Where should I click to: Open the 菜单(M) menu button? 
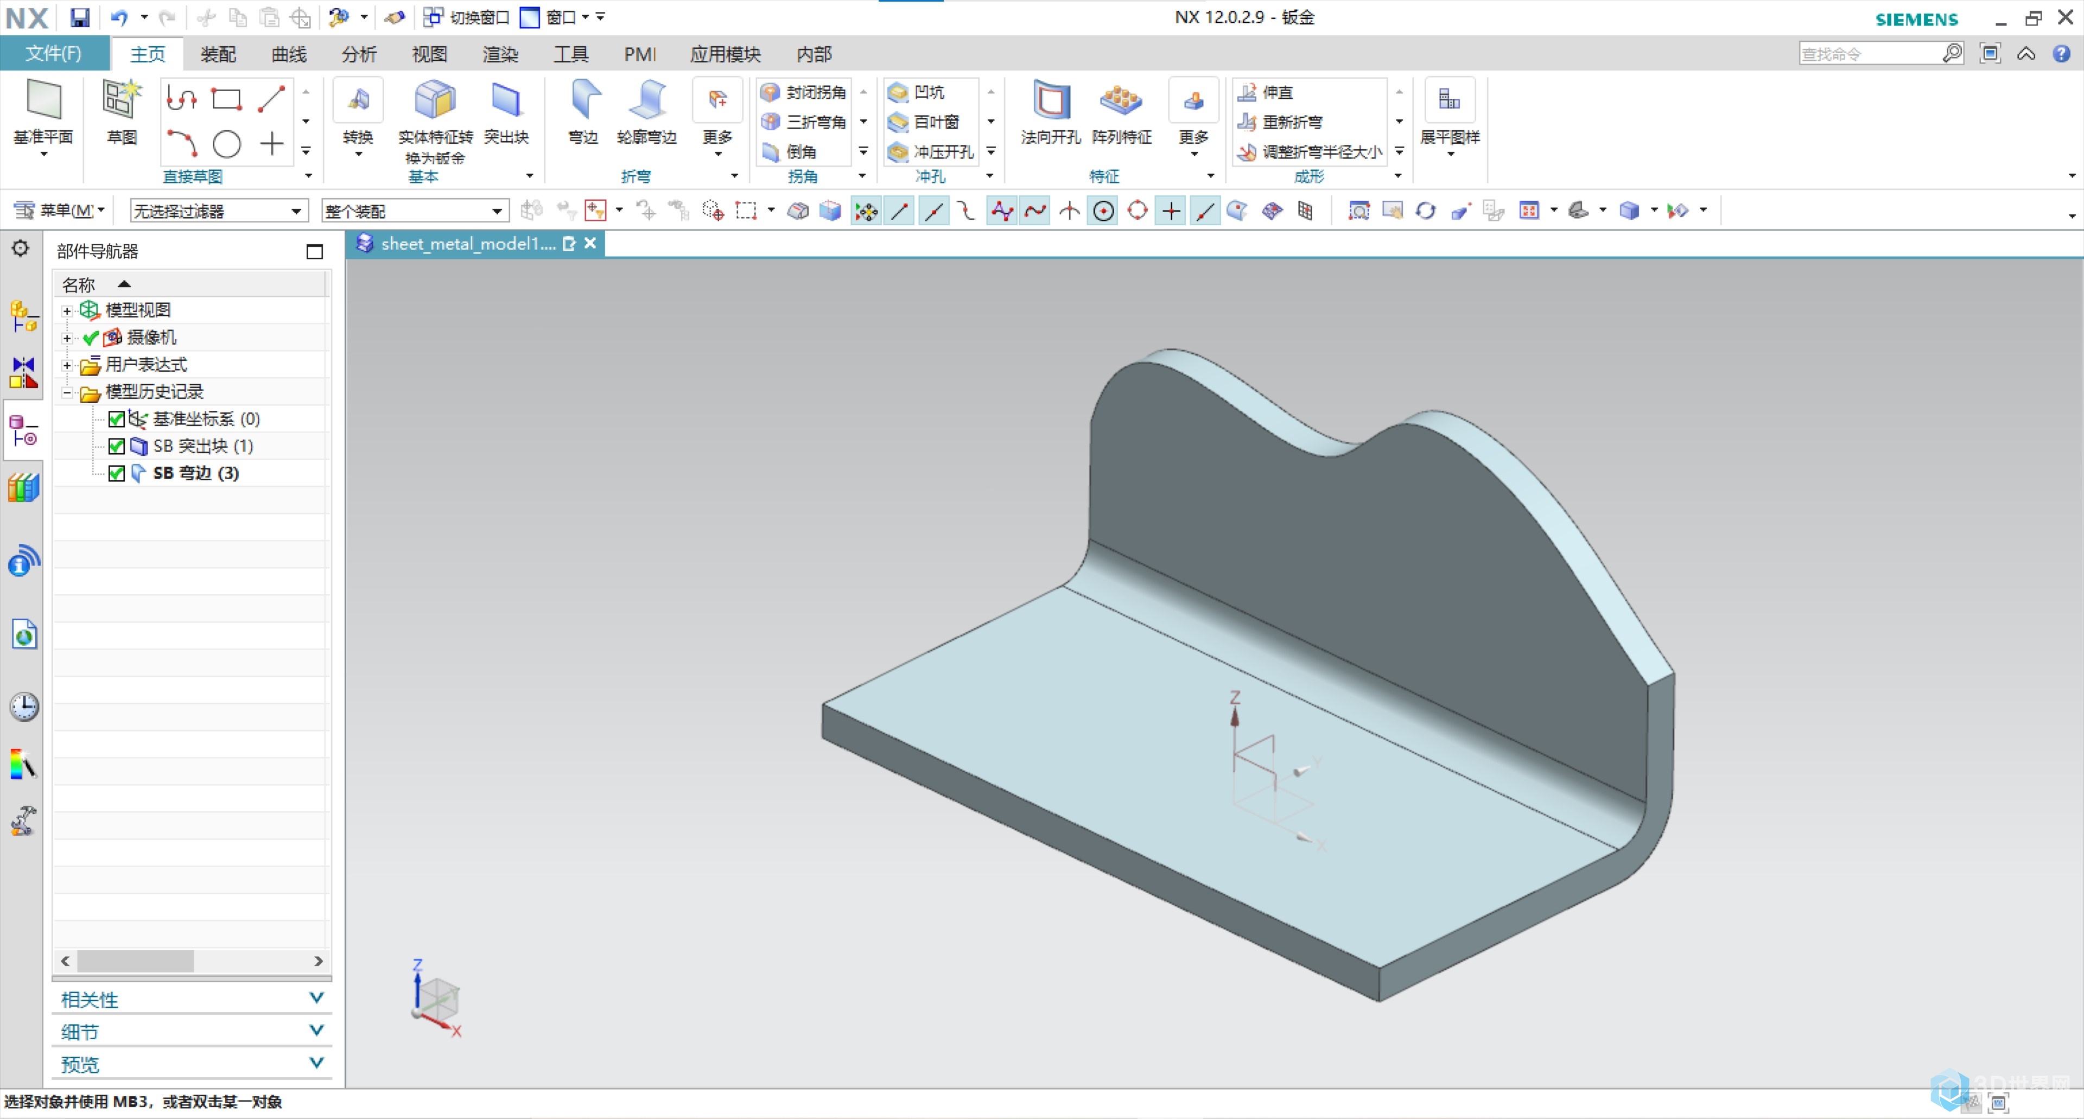[60, 211]
